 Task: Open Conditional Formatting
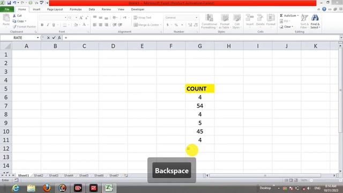[x=209, y=21]
